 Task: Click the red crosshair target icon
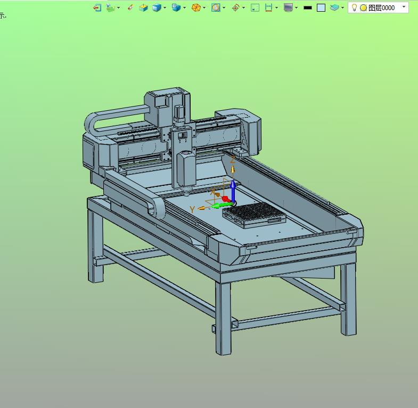(235, 8)
